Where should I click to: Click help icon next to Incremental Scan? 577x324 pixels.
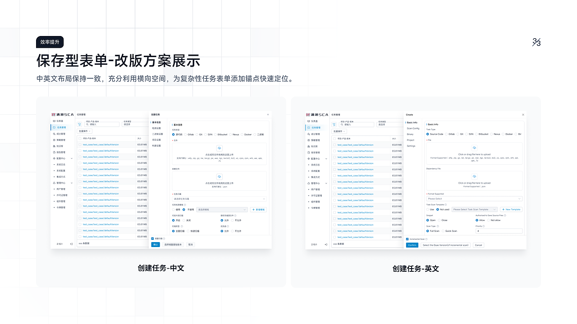click(x=427, y=239)
